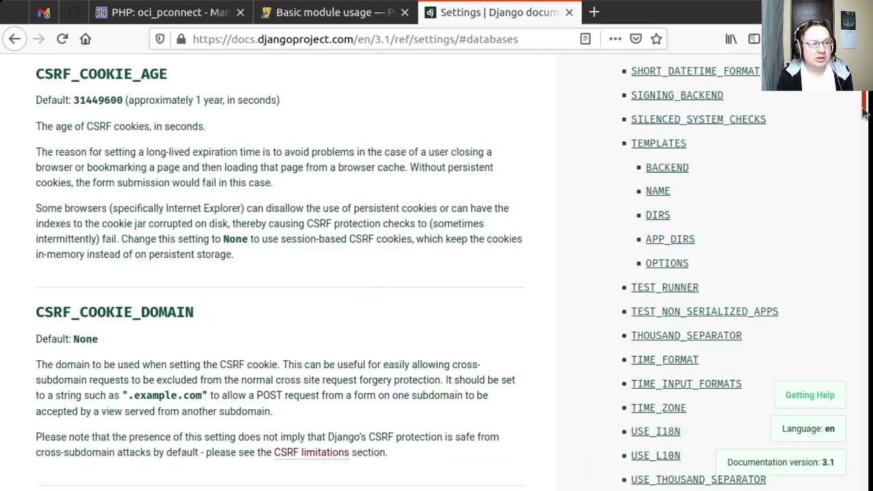Open the Language: en selector
Screen dimensions: 873x491
tap(808, 429)
